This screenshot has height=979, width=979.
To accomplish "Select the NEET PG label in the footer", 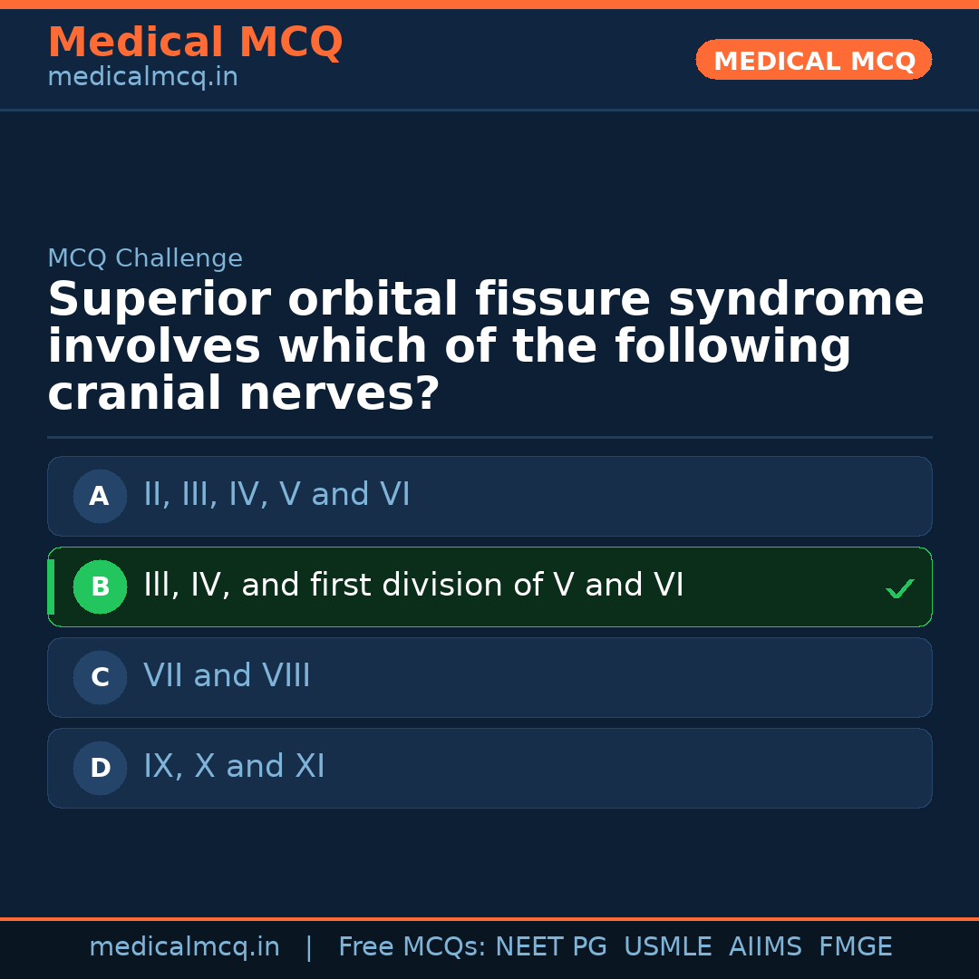I will click(x=550, y=945).
